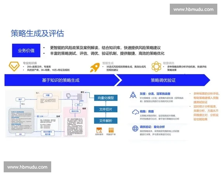Image resolution: width=221 pixels, height=176 pixels.
Task: Click the slide title 策略生成及评估
Action: point(38,33)
